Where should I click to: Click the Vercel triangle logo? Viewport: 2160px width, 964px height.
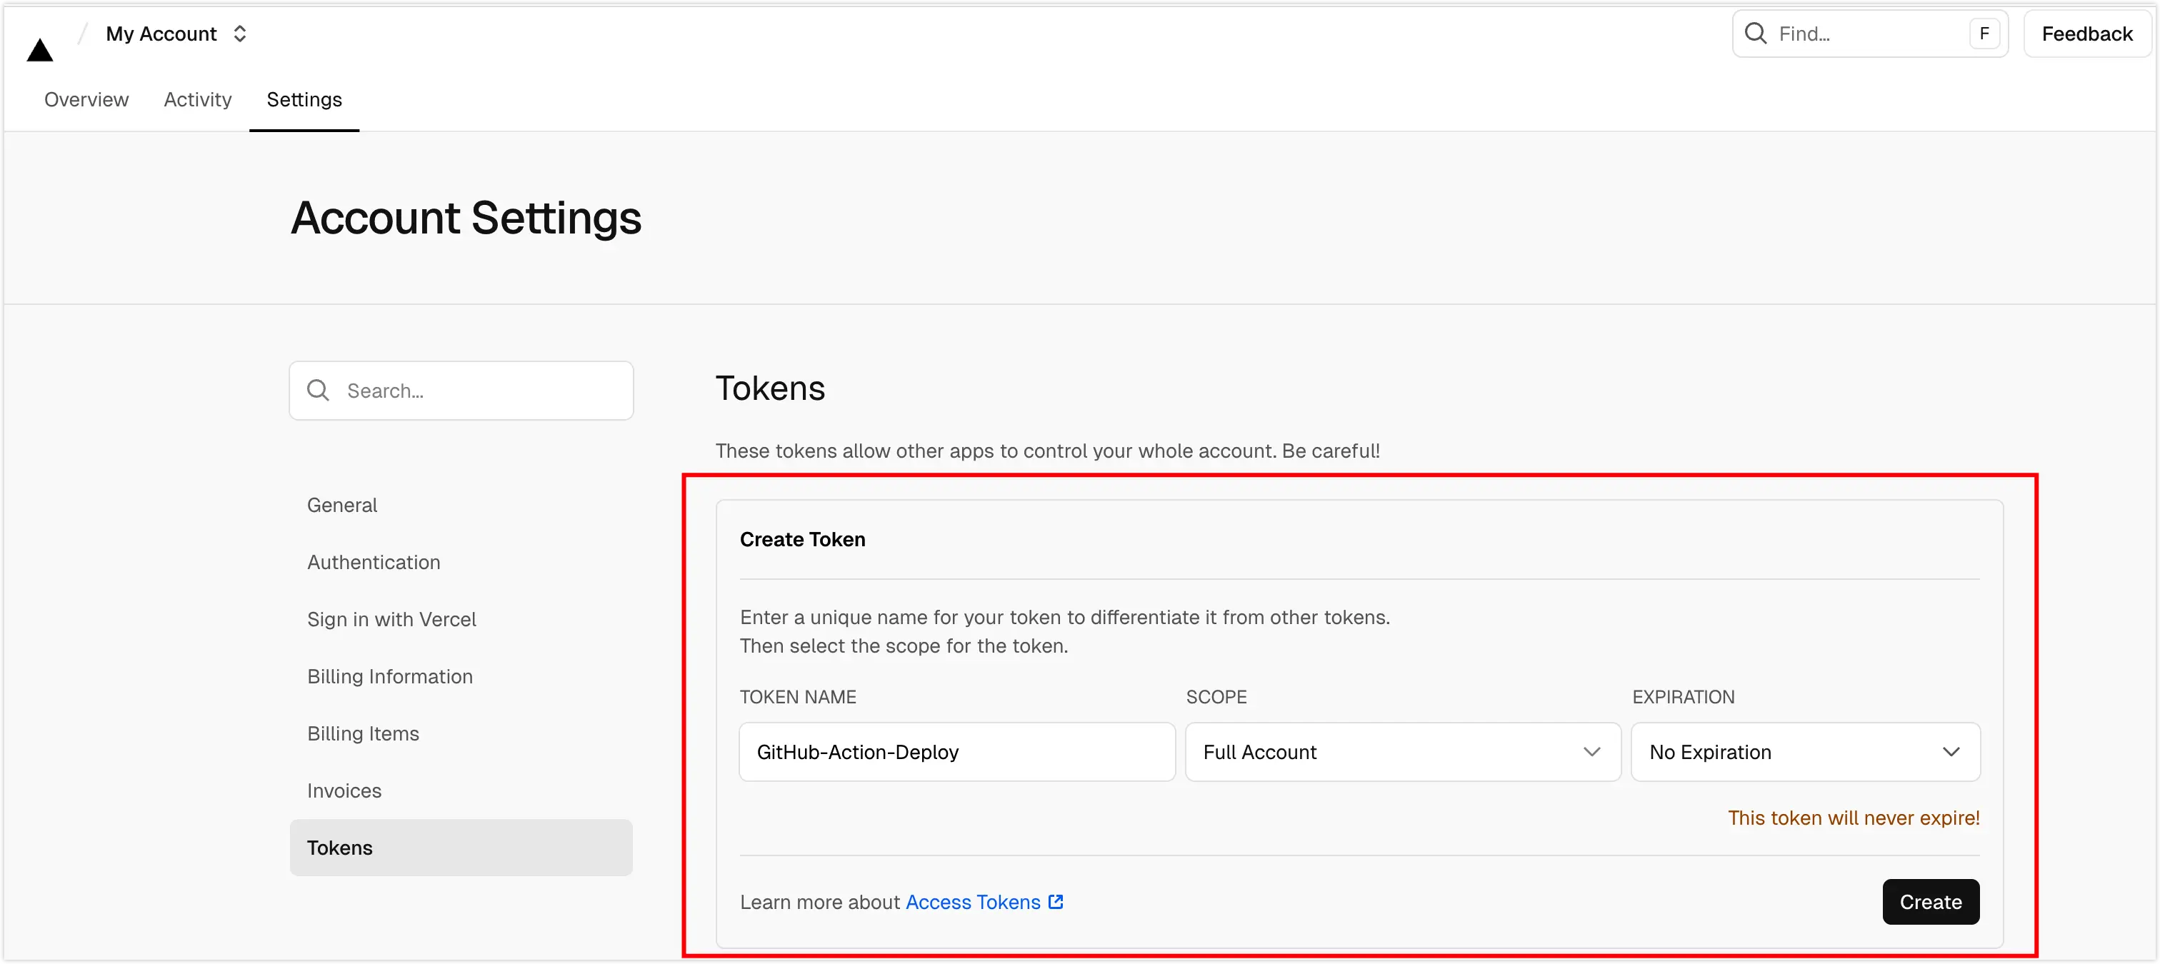pyautogui.click(x=39, y=50)
